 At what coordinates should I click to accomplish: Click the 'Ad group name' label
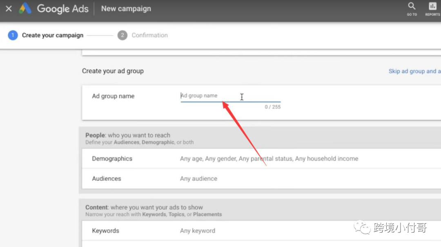[x=113, y=96]
